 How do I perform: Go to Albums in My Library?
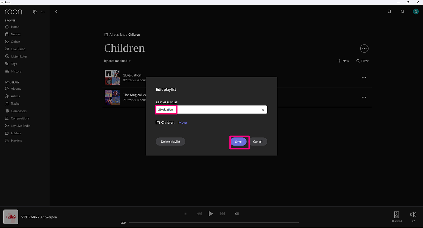coord(16,89)
